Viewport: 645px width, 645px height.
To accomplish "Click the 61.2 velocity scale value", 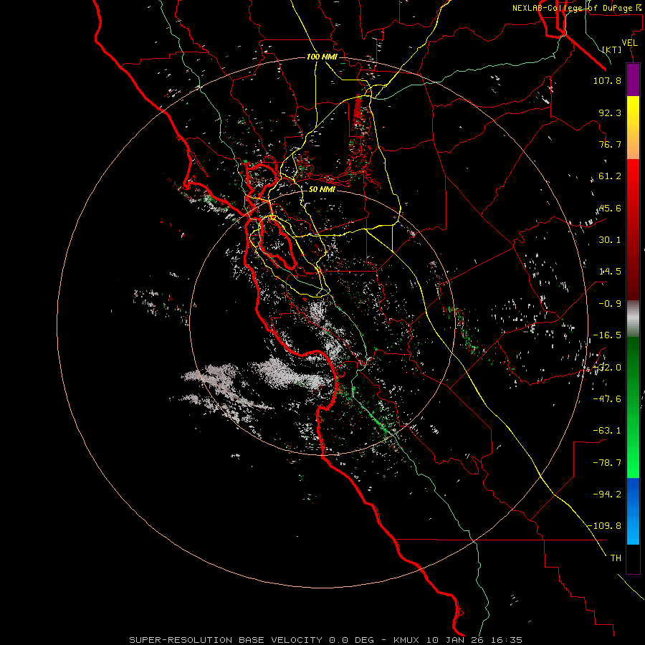I will (x=610, y=176).
